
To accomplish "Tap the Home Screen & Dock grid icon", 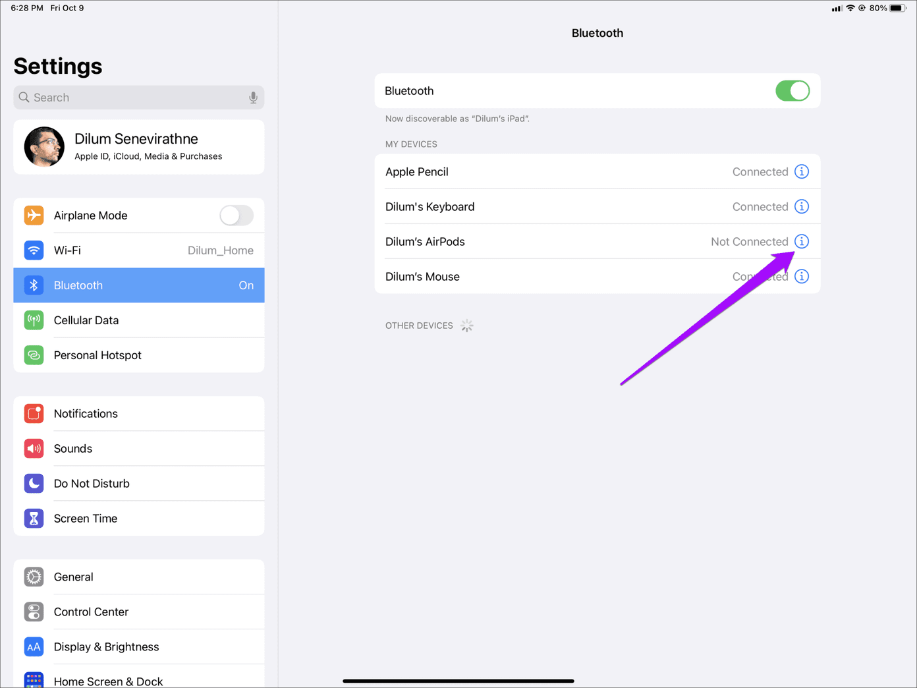I will [34, 680].
